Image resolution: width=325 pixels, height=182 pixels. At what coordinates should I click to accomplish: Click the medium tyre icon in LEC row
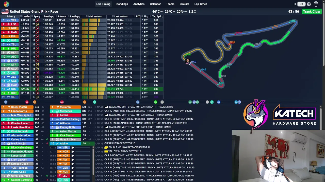pos(37,24)
